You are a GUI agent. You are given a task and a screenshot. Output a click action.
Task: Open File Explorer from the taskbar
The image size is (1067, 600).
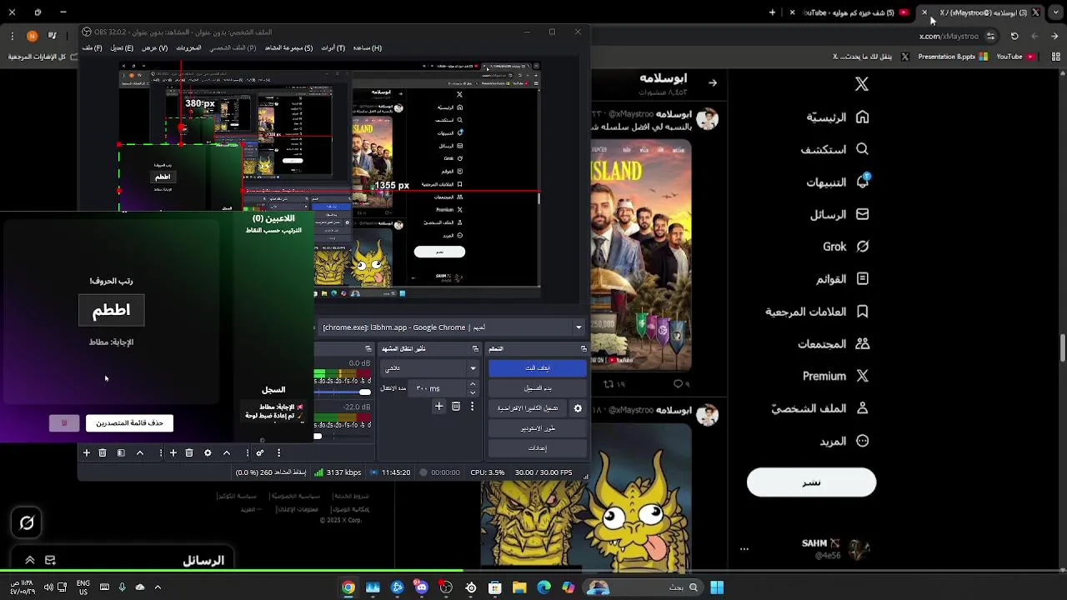pyautogui.click(x=519, y=587)
